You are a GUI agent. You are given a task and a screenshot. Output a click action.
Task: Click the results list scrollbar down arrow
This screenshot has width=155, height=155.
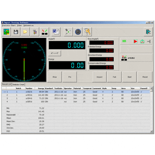pos(151,131)
